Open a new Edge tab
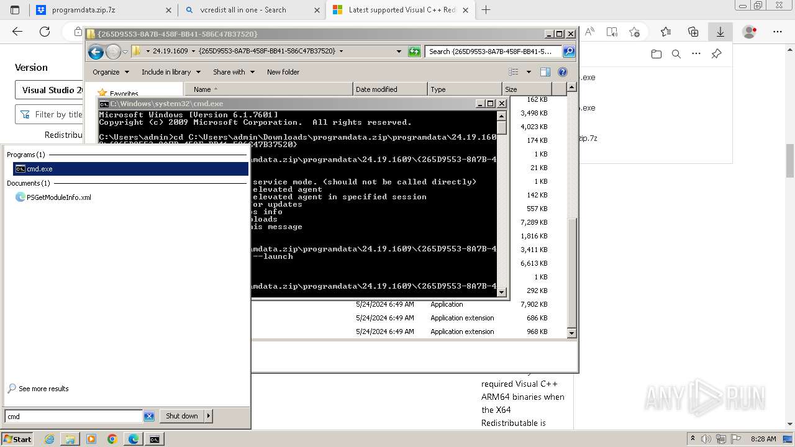795x447 pixels. 486,10
